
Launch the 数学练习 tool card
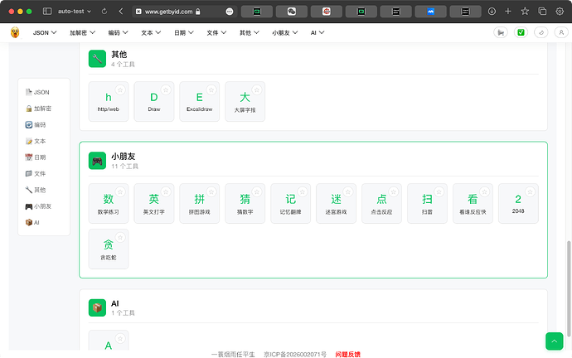pyautogui.click(x=109, y=203)
